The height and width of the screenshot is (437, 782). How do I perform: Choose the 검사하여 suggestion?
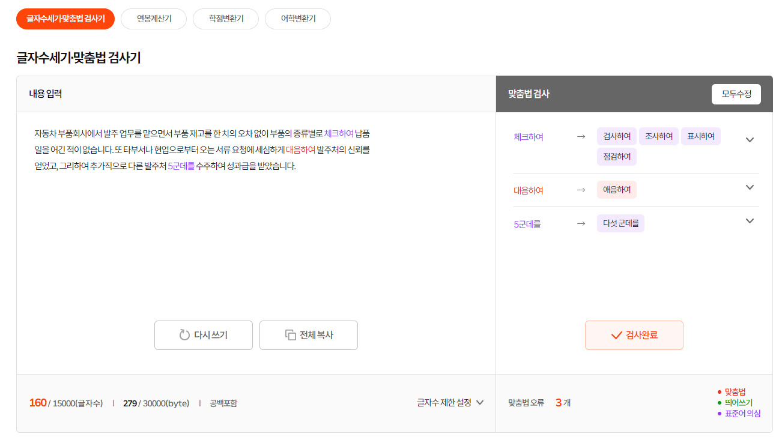pyautogui.click(x=617, y=136)
